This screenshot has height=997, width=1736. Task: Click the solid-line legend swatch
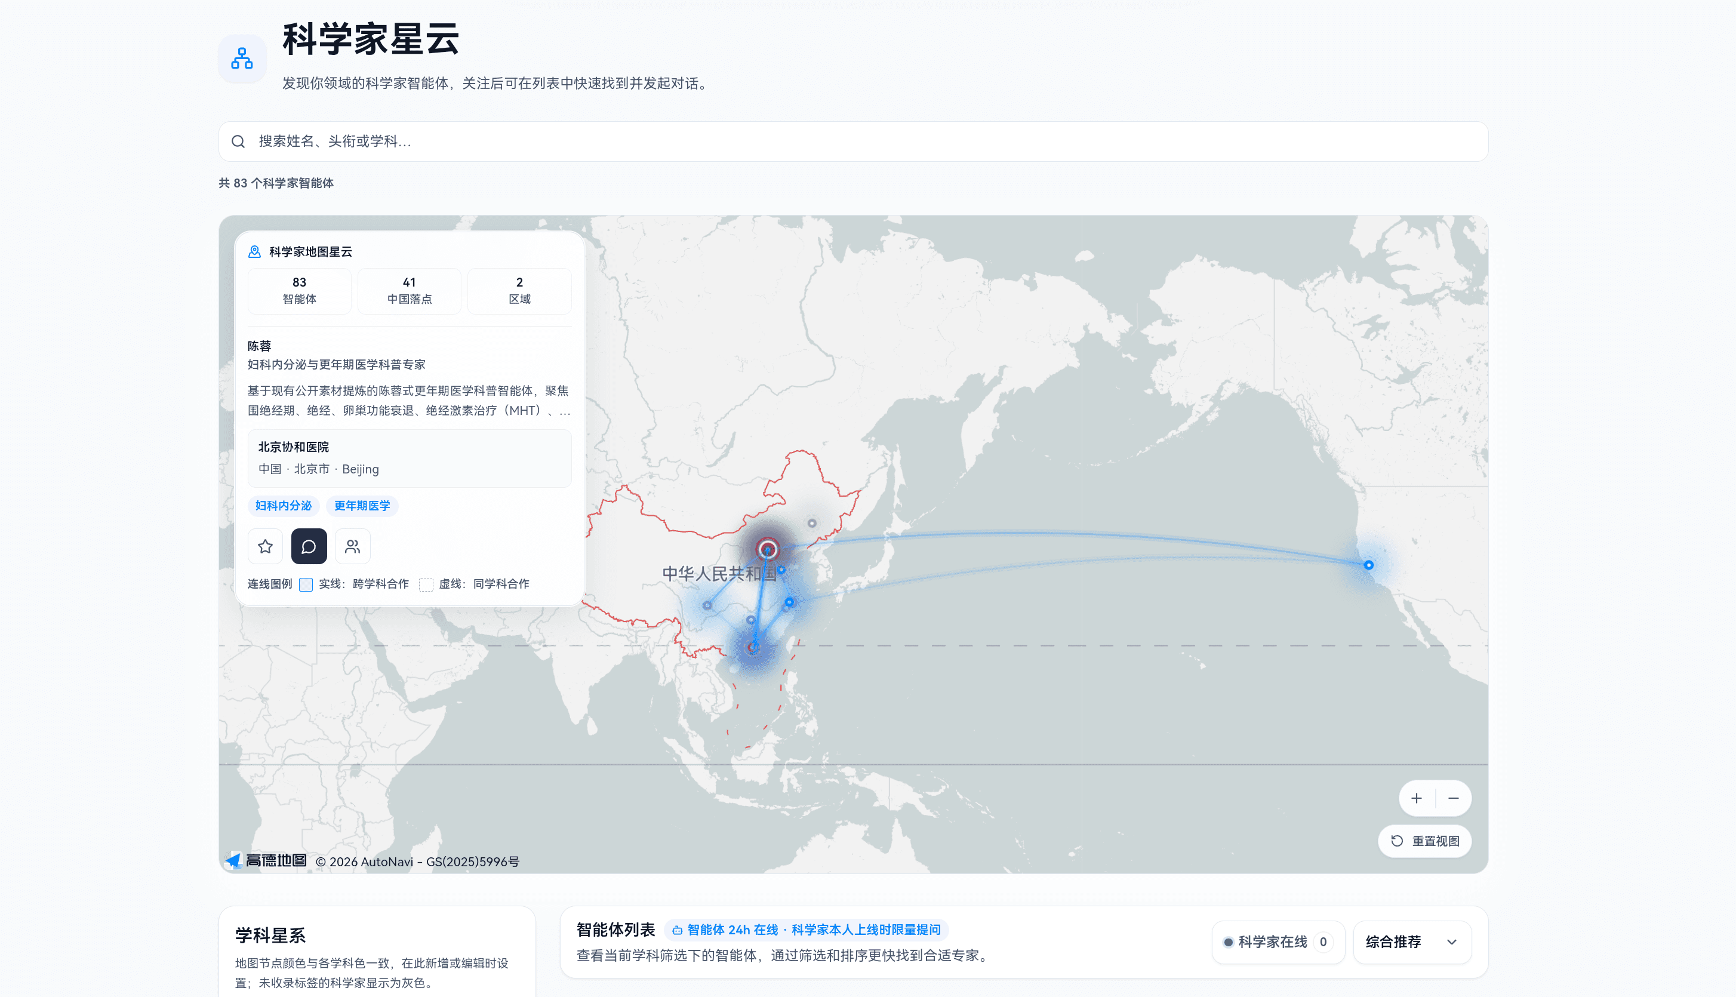click(x=306, y=585)
